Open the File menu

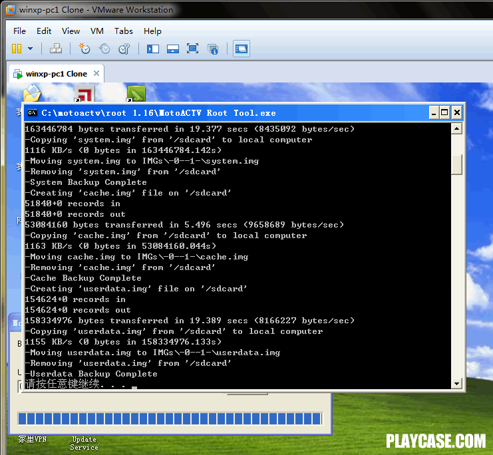(x=19, y=31)
